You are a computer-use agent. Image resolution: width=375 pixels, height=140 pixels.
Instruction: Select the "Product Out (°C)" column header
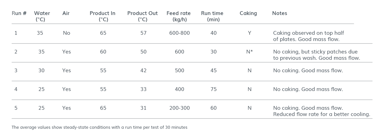142,16
